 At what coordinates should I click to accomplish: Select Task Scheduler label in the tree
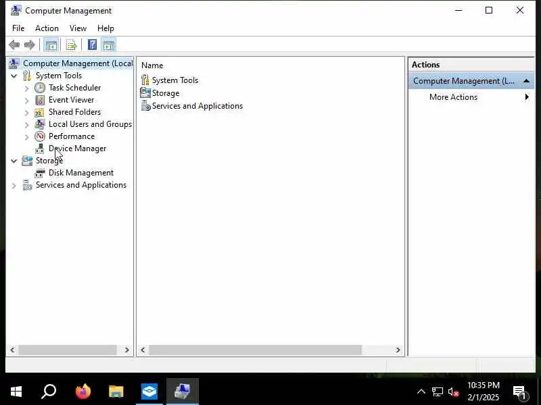[75, 88]
